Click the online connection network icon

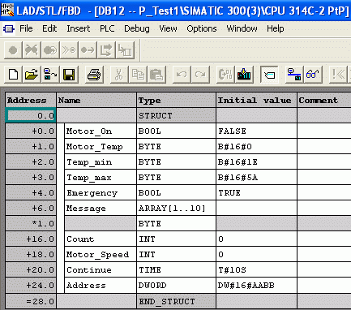pos(294,74)
